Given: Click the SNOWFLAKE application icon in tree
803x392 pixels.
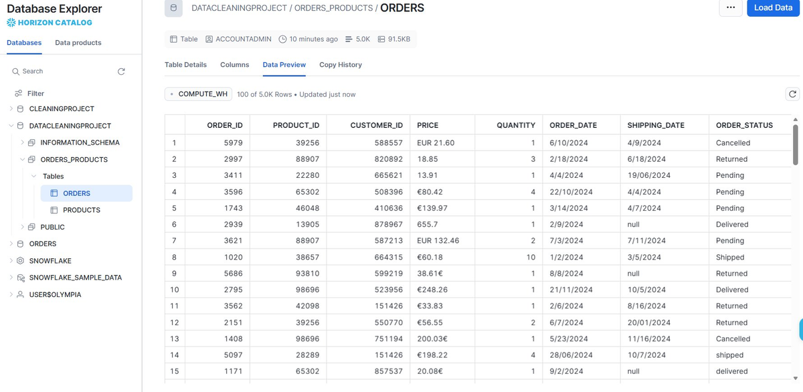Looking at the screenshot, I should tap(20, 261).
